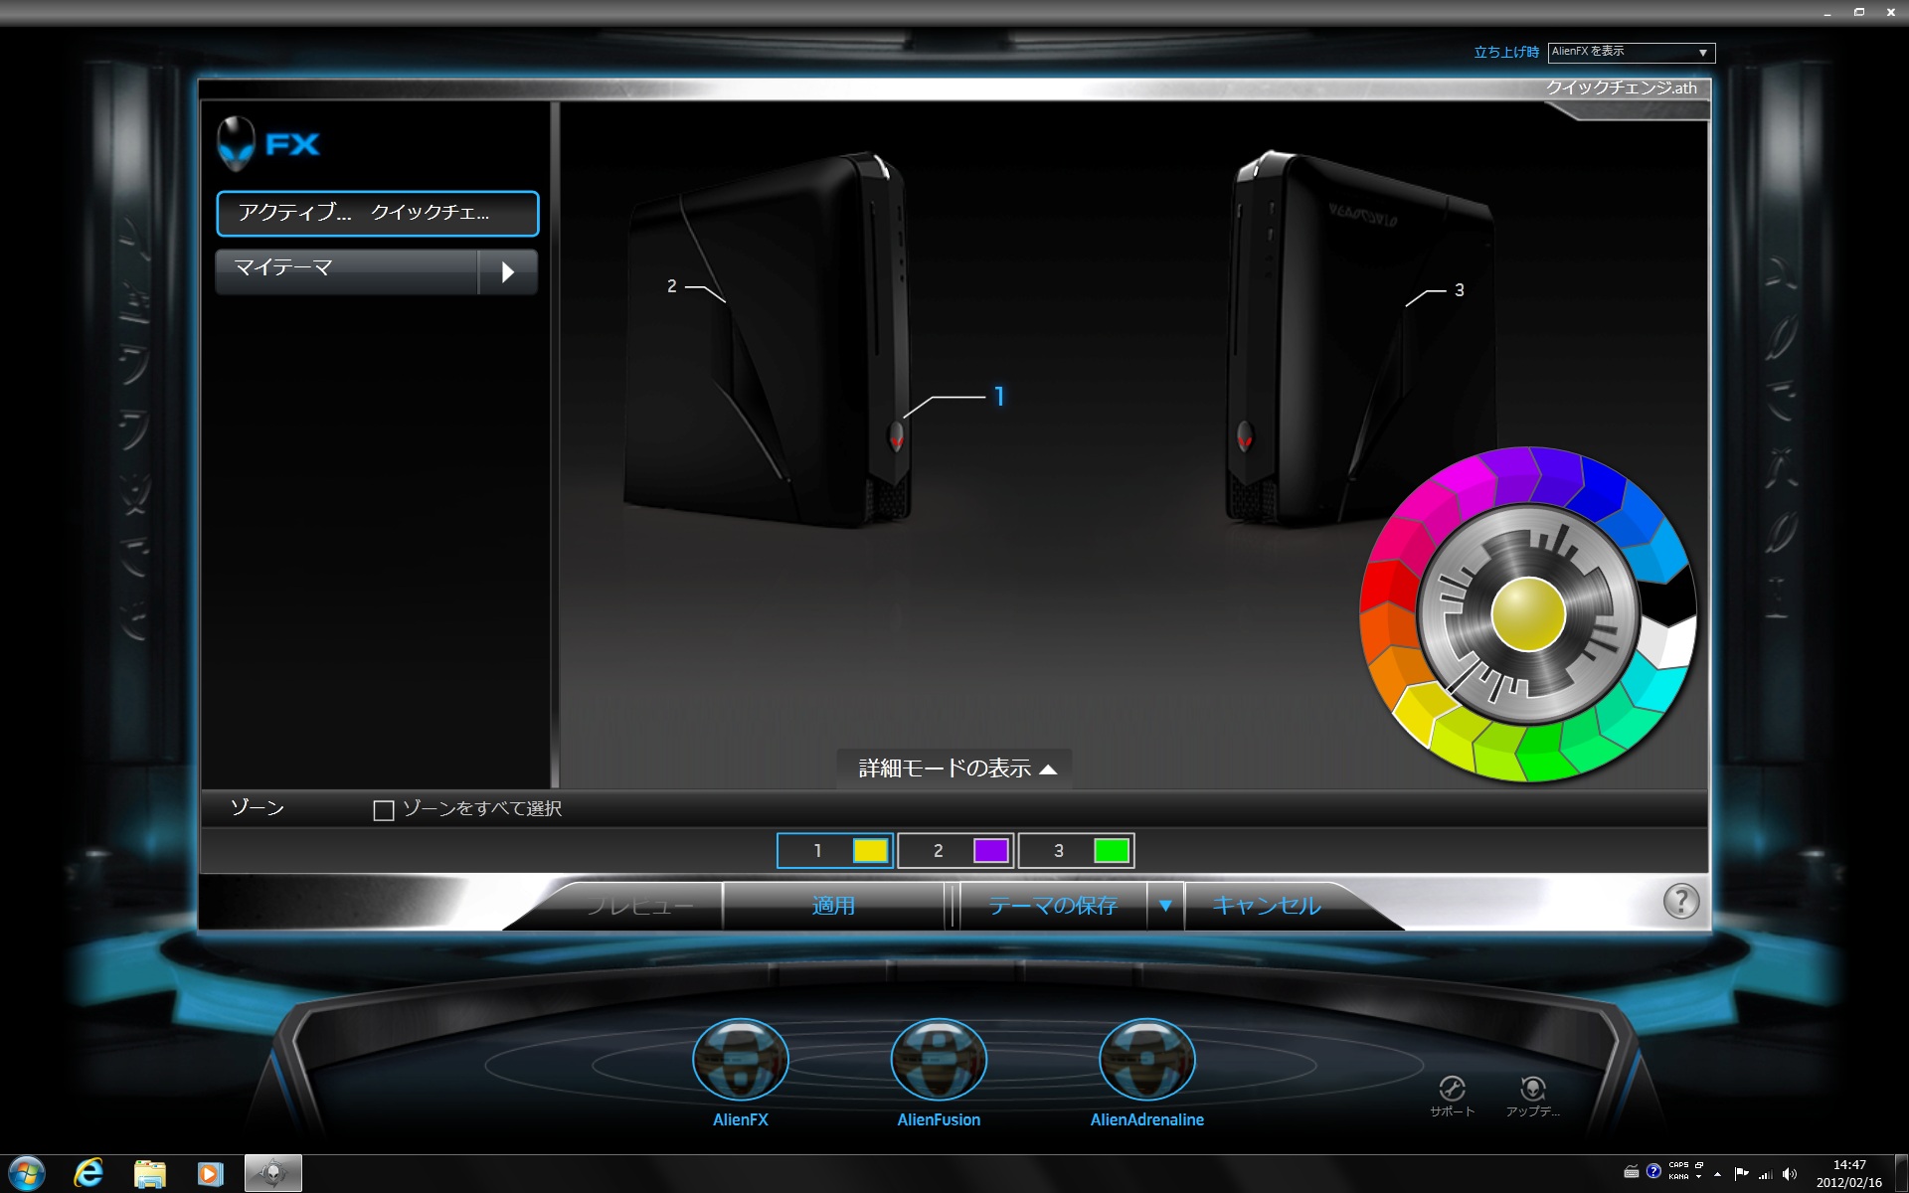Expand マイテーマ with arrow button

click(x=508, y=271)
